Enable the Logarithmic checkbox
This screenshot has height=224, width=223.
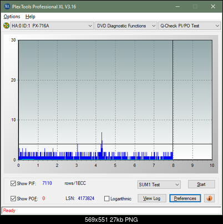[107, 198]
